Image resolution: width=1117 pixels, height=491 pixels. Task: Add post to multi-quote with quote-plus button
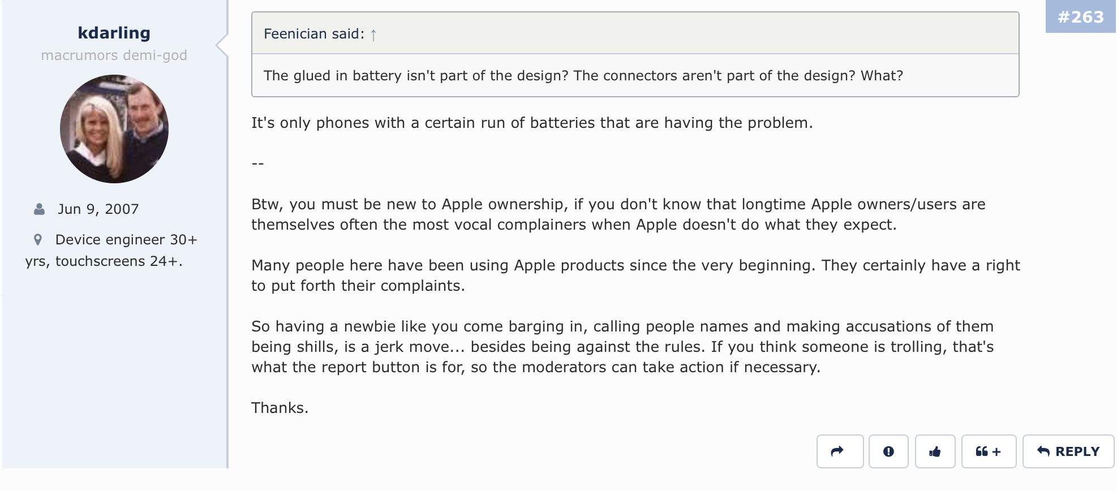(x=989, y=451)
